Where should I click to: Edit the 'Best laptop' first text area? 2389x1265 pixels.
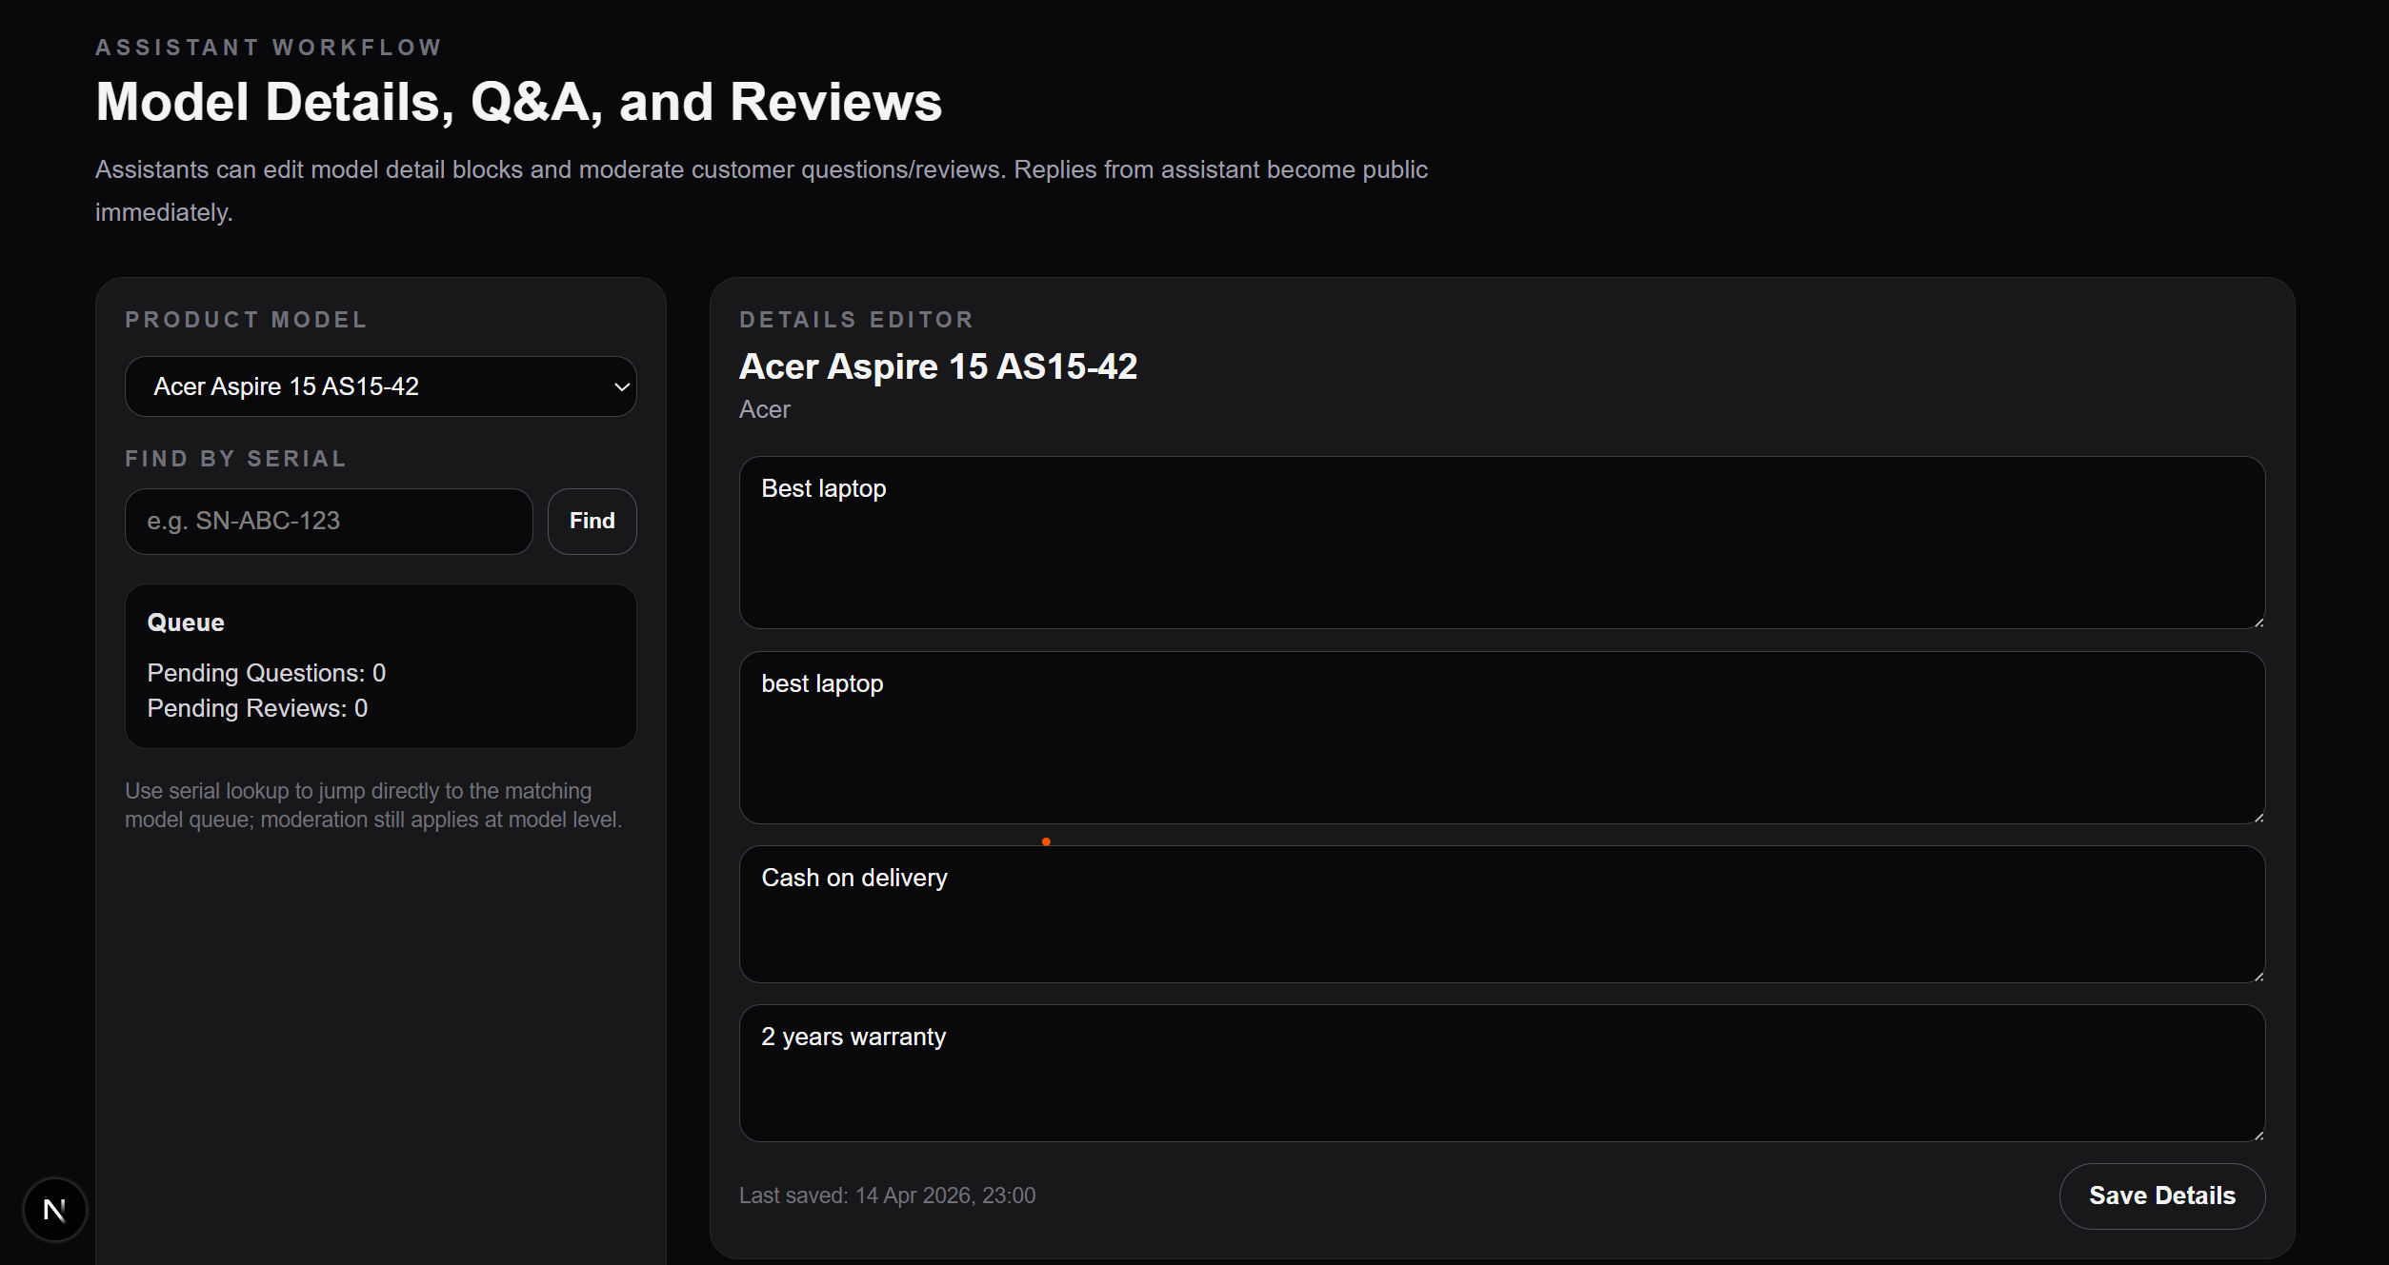(1501, 543)
